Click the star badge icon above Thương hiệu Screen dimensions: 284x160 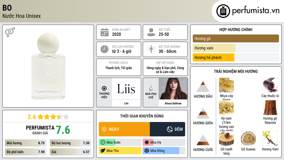pos(104,88)
